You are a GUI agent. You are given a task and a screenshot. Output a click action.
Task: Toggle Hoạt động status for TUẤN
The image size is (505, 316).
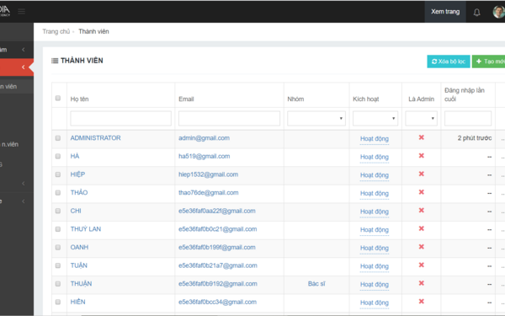(x=375, y=266)
